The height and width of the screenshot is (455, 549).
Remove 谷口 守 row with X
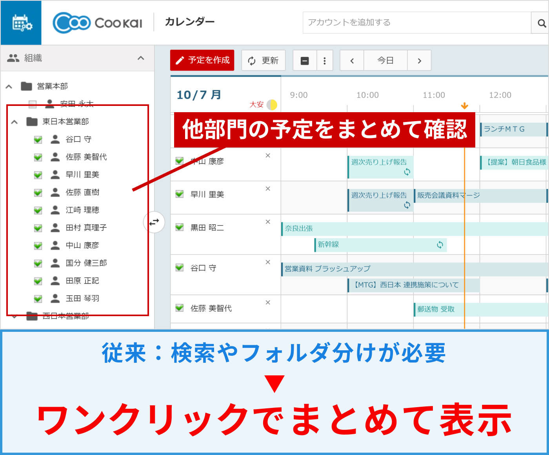[x=268, y=262]
